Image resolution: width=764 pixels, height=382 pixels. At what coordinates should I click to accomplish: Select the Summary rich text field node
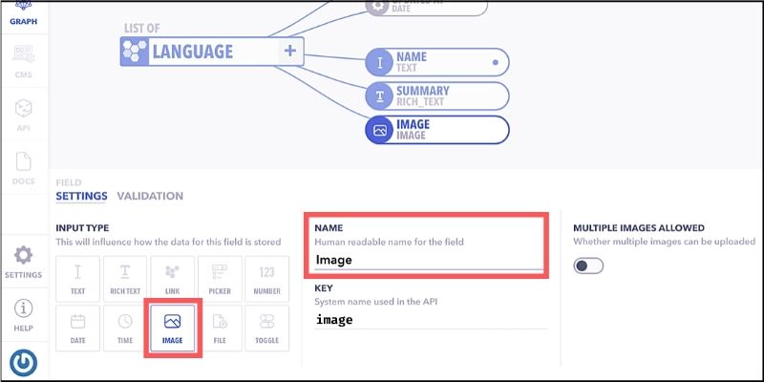437,96
